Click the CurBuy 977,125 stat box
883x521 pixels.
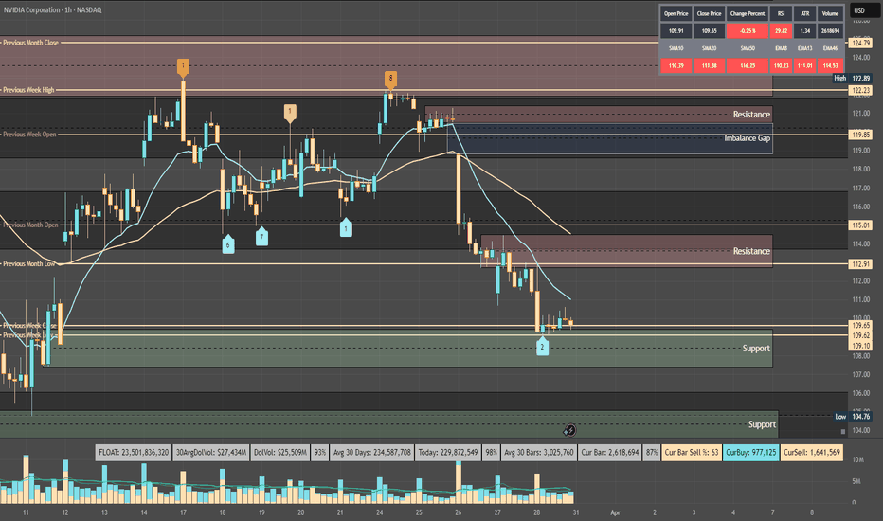750,452
